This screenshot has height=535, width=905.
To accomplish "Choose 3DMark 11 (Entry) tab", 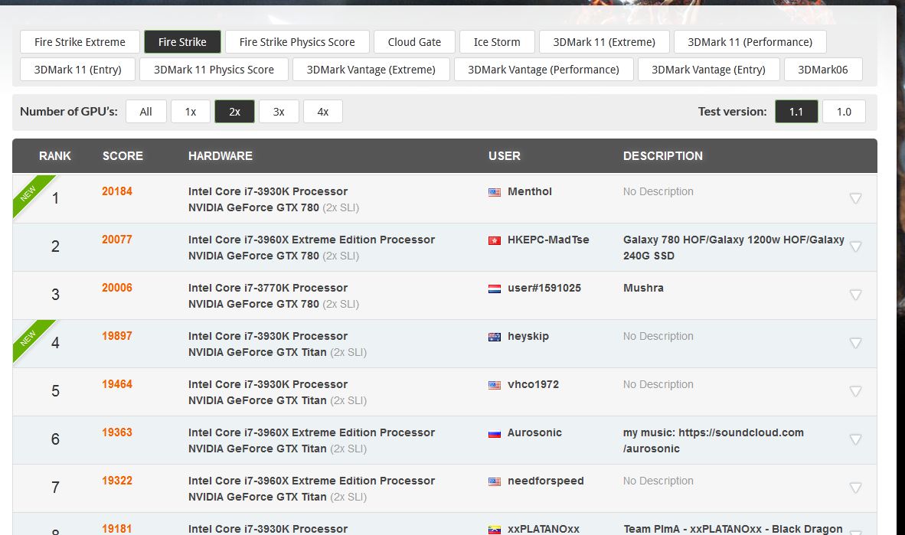I will pos(78,70).
